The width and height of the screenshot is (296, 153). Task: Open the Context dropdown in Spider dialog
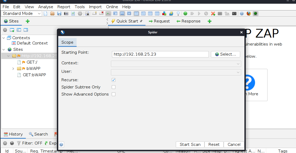click(x=176, y=64)
